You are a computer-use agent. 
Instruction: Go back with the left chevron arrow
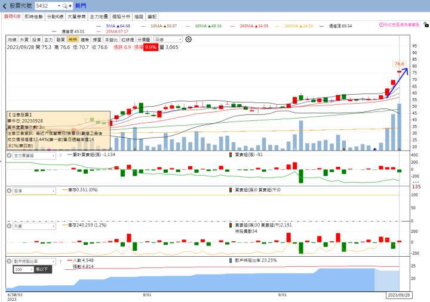point(4,6)
